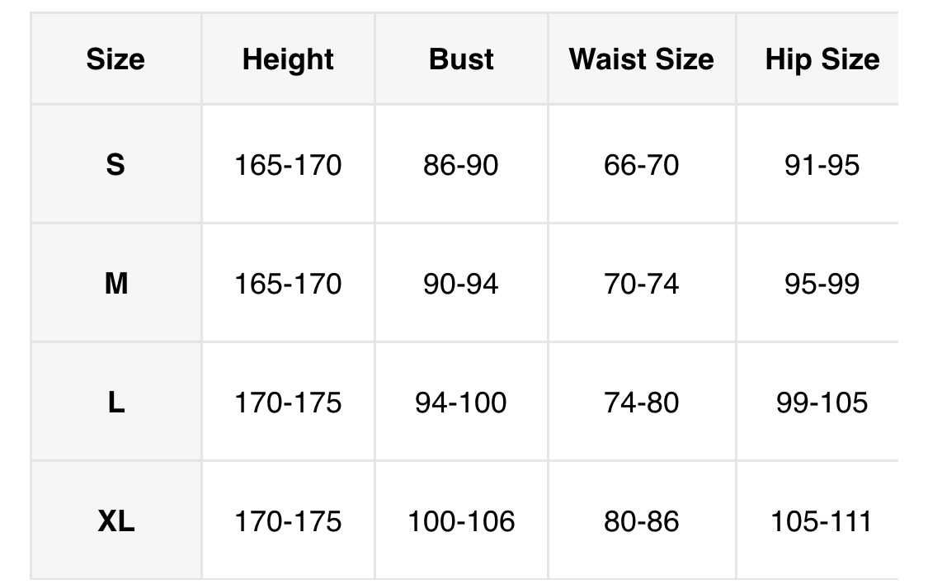Select hip value 95-99

pos(822,284)
